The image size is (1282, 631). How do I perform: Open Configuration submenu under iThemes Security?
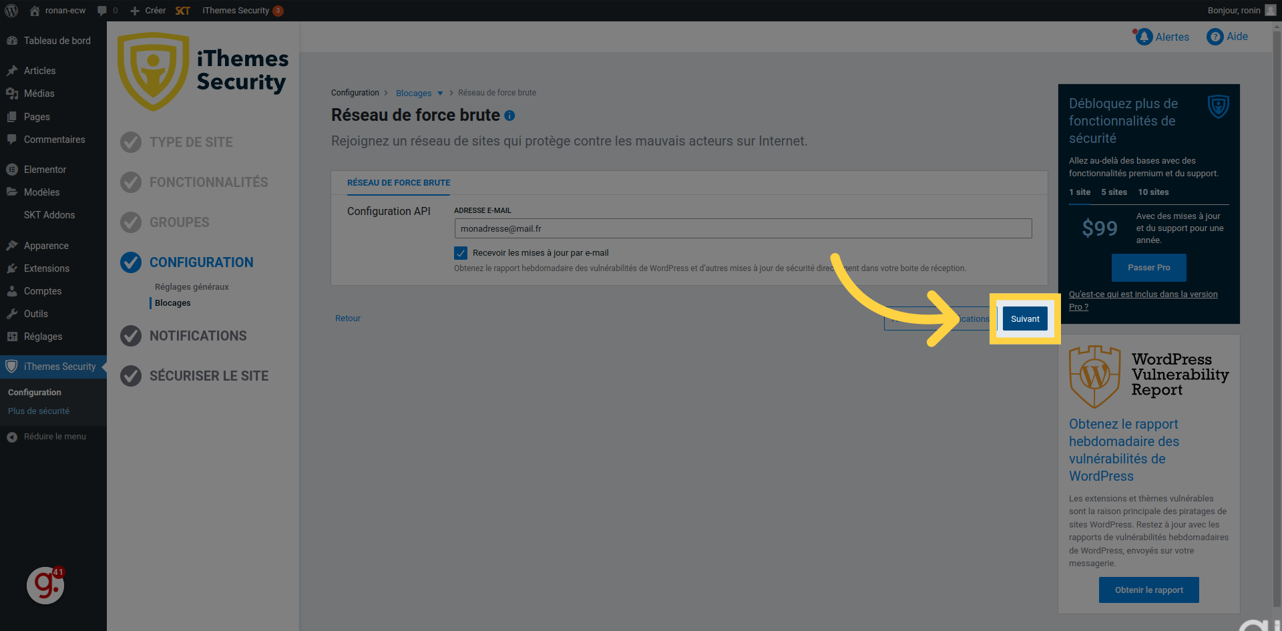(x=35, y=393)
